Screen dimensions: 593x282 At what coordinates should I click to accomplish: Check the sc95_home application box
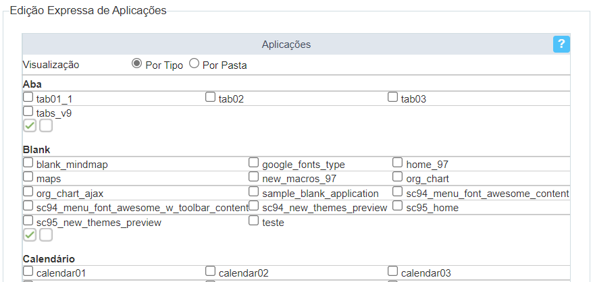398,206
